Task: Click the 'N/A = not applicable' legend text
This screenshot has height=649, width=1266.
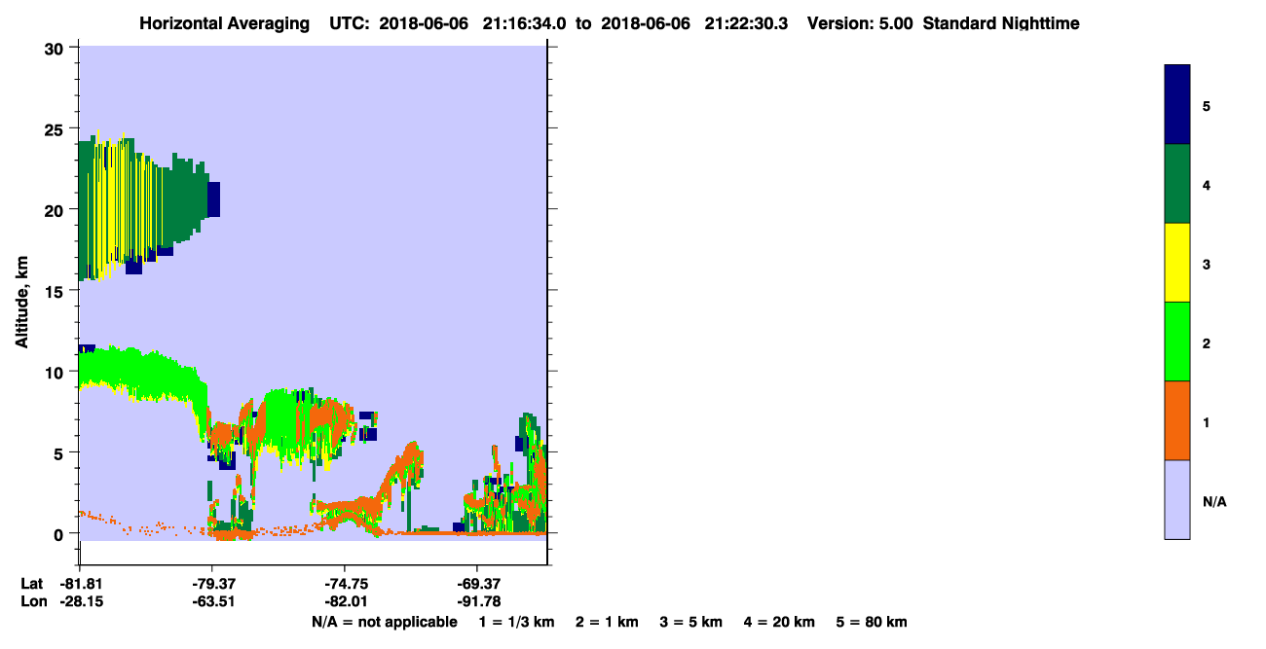Action: coord(384,622)
